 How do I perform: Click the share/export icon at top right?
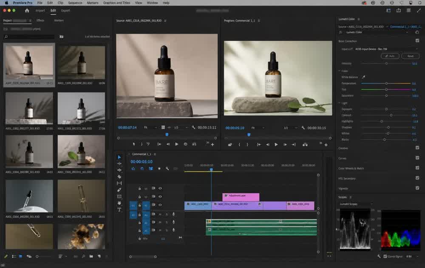pyautogui.click(x=399, y=10)
